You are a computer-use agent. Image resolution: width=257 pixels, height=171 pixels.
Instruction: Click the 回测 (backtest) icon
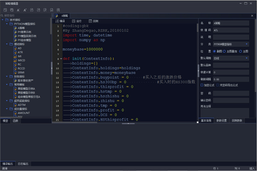[x=90, y=20]
